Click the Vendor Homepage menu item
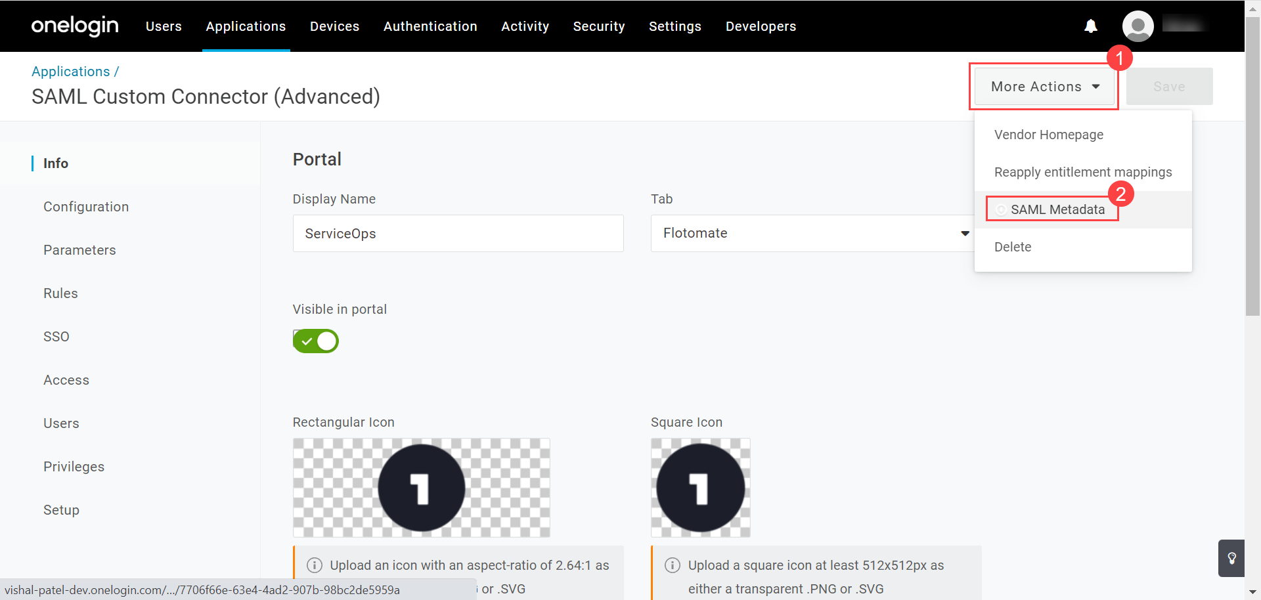This screenshot has width=1261, height=600. (x=1049, y=135)
